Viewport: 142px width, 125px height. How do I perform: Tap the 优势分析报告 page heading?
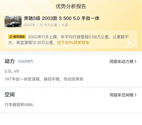[x=71, y=7]
